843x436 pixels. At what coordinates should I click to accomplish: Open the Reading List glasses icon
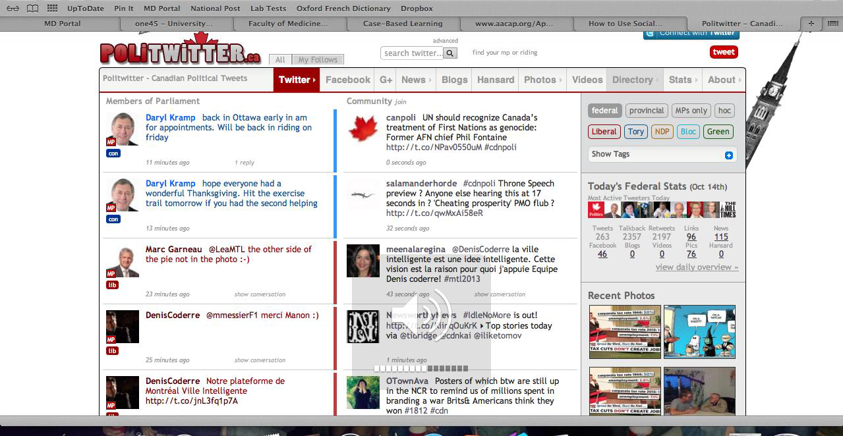[13, 9]
